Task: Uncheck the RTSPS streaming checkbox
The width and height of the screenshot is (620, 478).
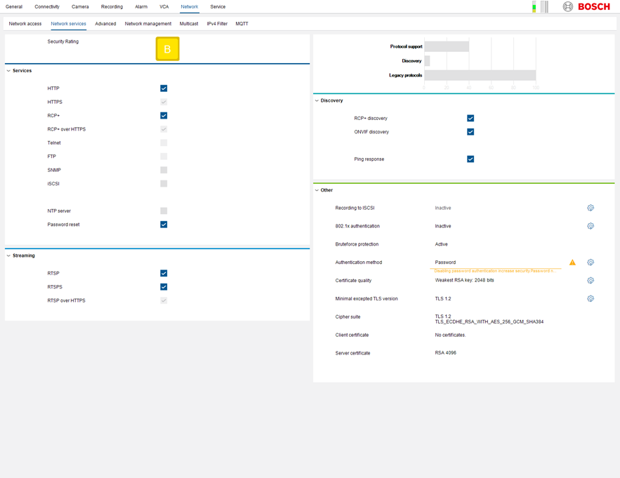Action: (164, 287)
